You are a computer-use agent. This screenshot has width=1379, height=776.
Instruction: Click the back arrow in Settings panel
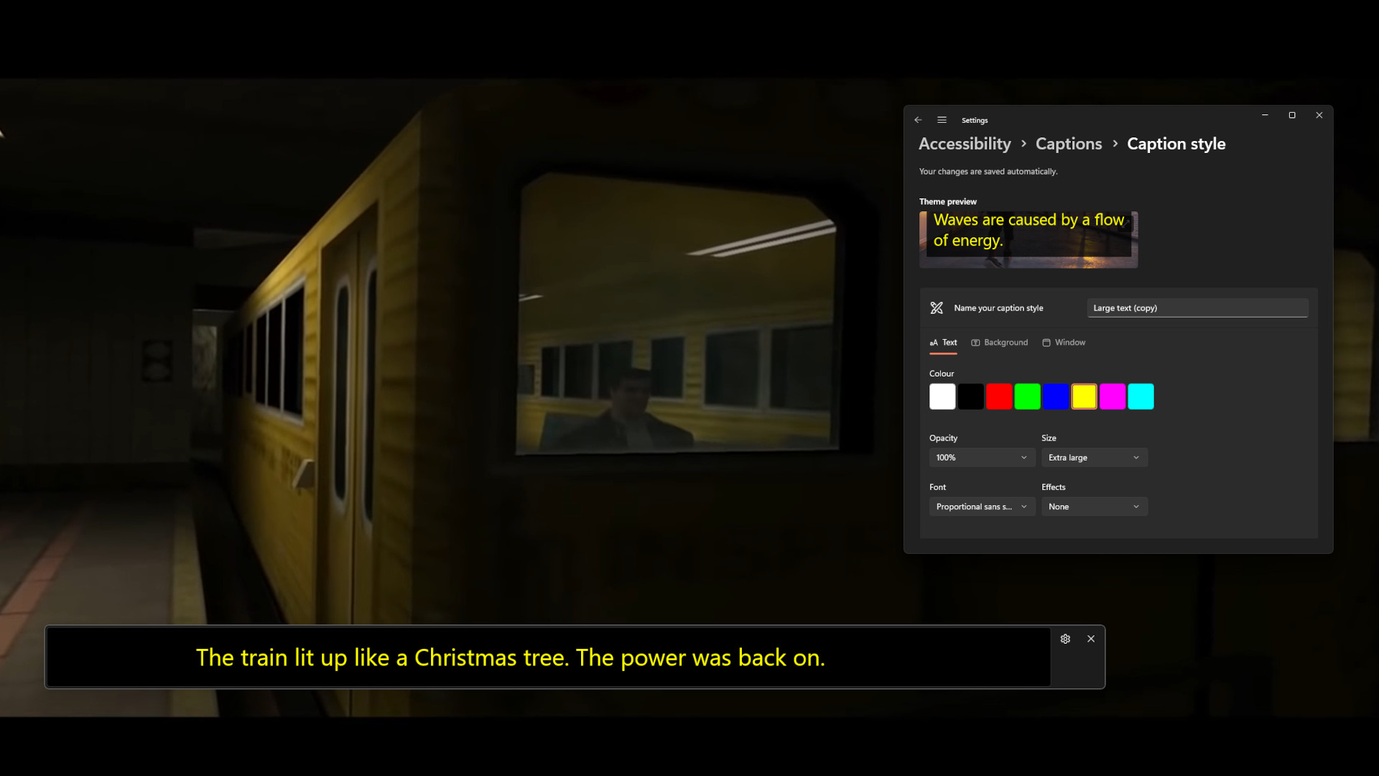pyautogui.click(x=918, y=119)
